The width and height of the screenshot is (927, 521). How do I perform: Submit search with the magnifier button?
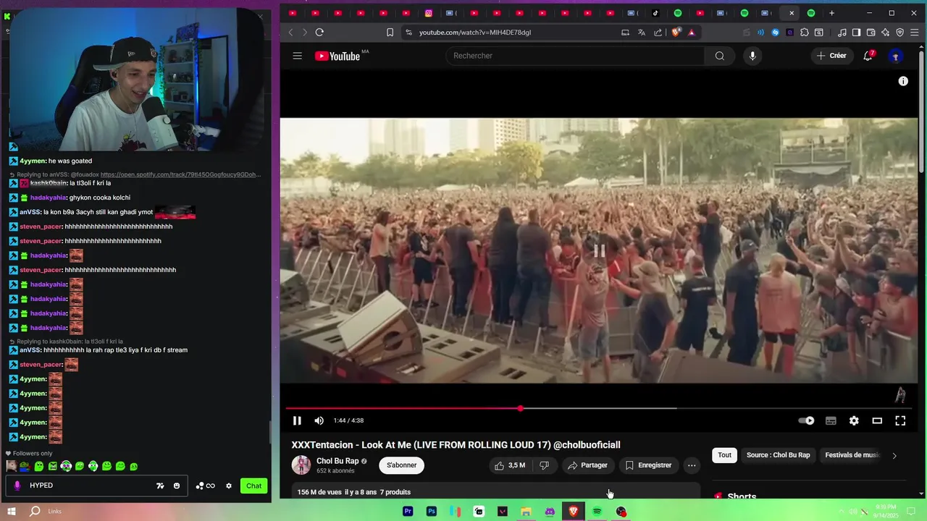[719, 56]
